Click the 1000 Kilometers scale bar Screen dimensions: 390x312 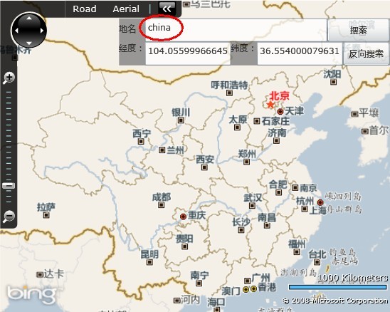(x=338, y=287)
